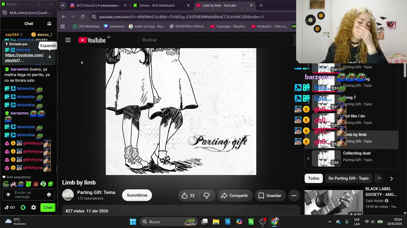Click the channel points icon in Kick chat
The width and height of the screenshot is (407, 228).
point(10,207)
